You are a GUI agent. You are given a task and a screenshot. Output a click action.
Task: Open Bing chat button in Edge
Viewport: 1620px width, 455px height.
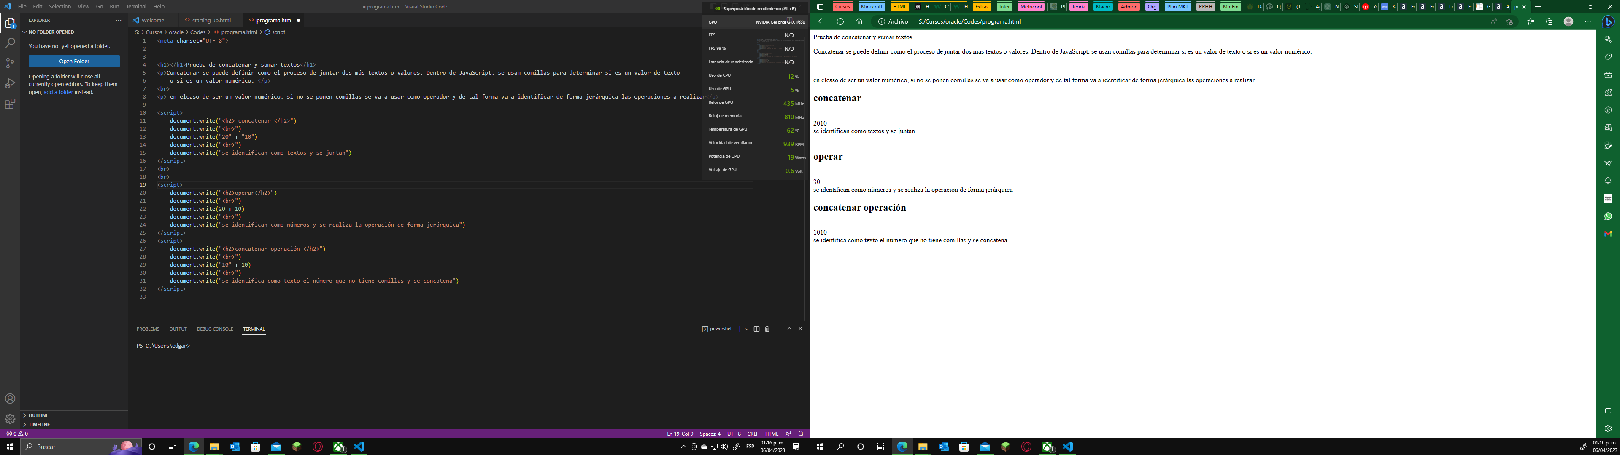[x=1608, y=21]
